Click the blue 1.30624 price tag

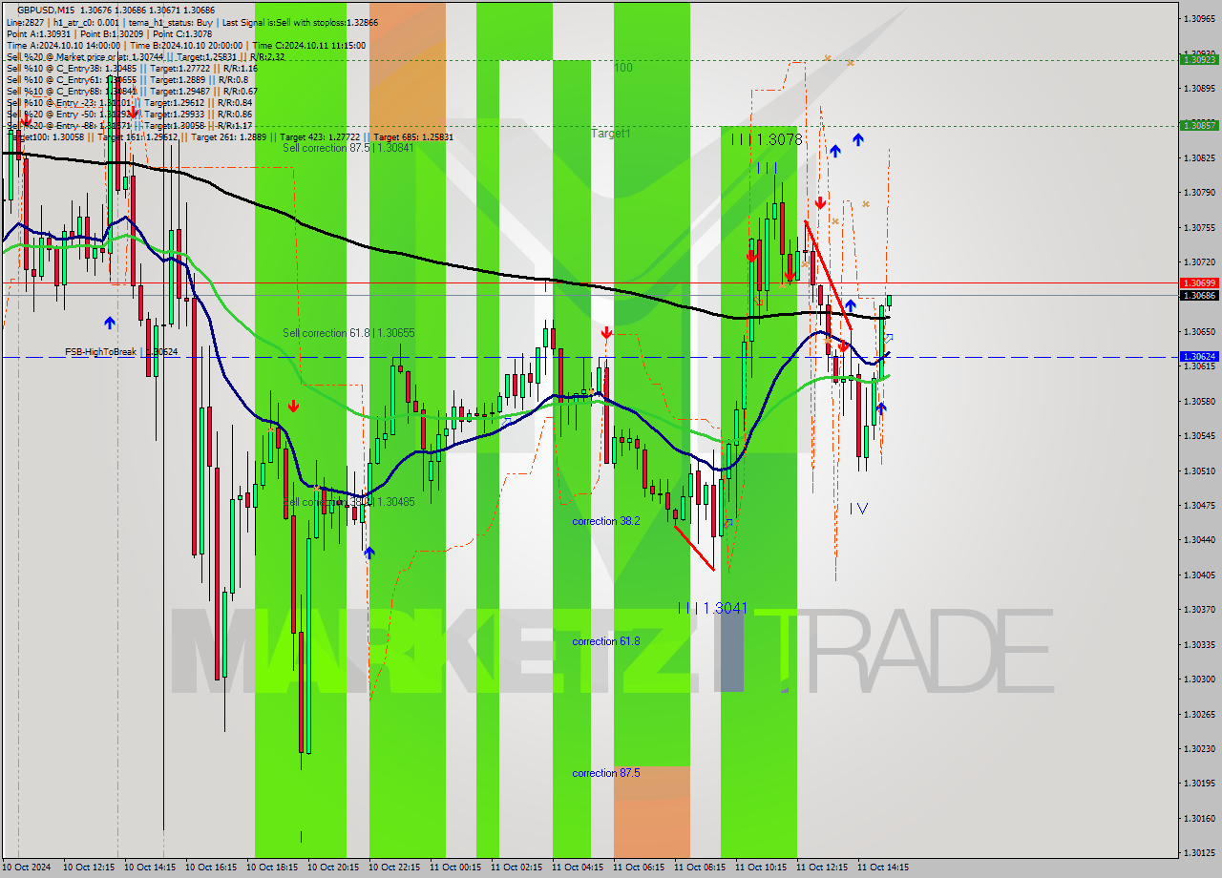point(1199,356)
